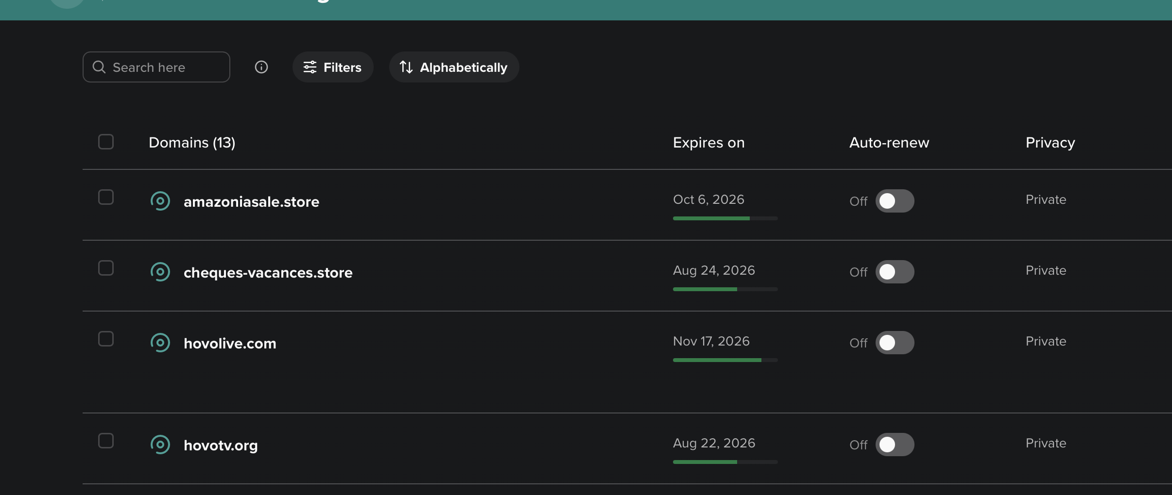Select the cheques-vacances.store row checkbox
This screenshot has height=495, width=1172.
point(106,268)
